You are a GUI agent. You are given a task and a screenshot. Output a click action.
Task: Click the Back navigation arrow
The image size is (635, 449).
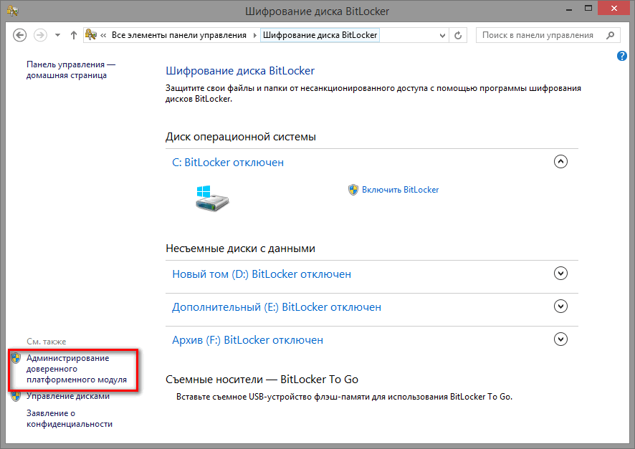(19, 35)
